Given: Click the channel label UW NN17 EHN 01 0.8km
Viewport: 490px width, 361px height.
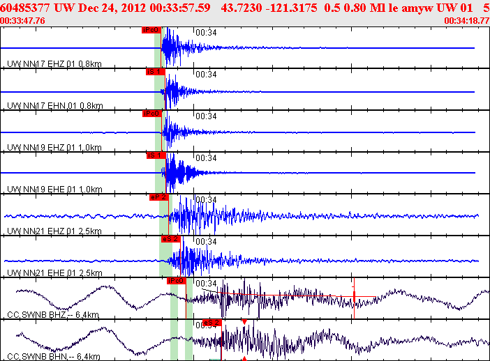Looking at the screenshot, I should pos(55,106).
